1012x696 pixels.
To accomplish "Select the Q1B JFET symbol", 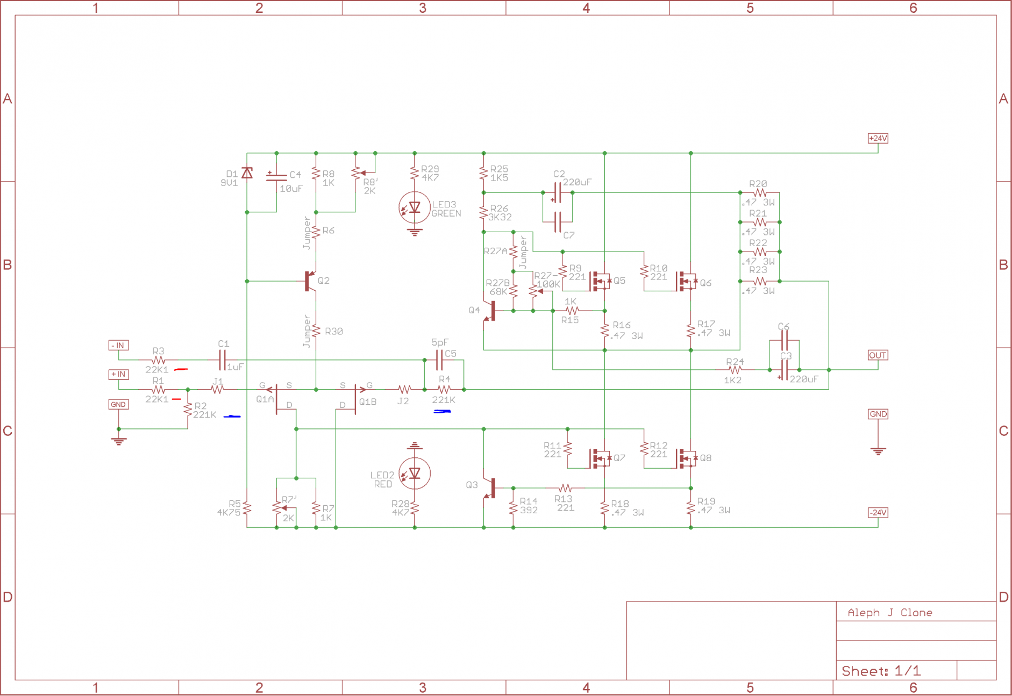I will coord(351,399).
